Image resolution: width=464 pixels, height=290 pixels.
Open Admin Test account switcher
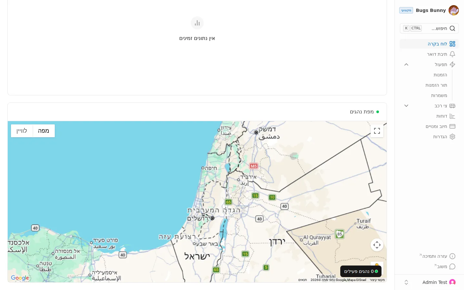(429, 282)
